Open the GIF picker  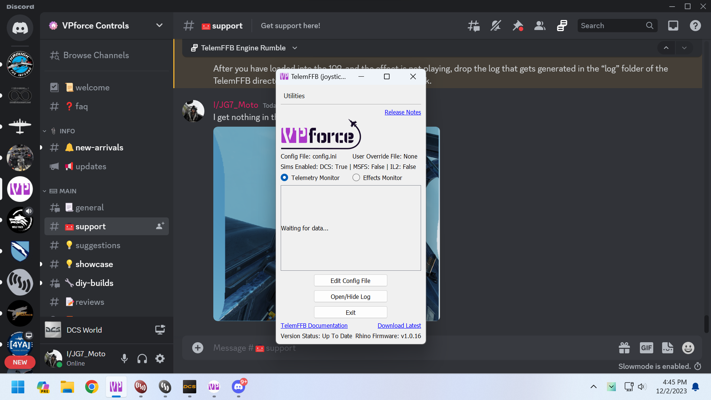click(646, 348)
